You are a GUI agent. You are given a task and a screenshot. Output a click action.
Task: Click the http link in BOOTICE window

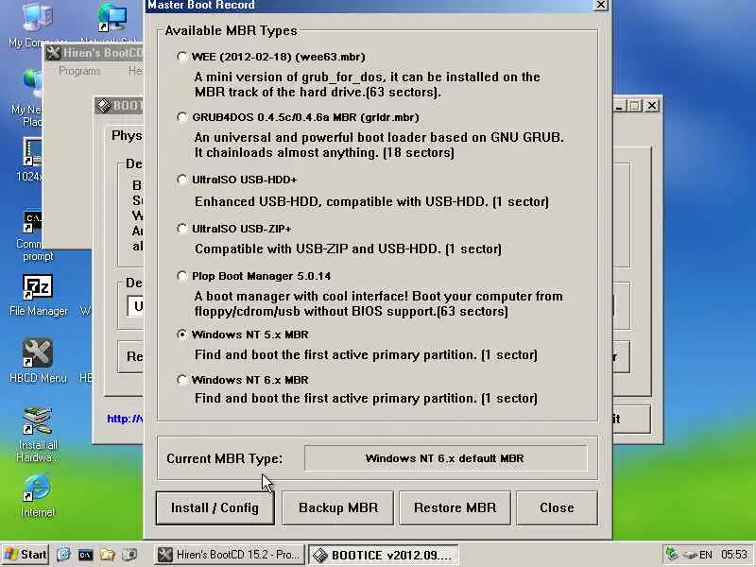point(125,419)
